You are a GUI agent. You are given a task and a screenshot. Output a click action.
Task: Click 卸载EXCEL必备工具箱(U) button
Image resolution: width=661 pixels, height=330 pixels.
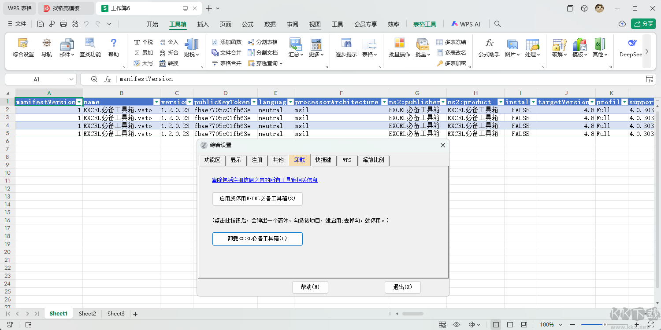257,239
